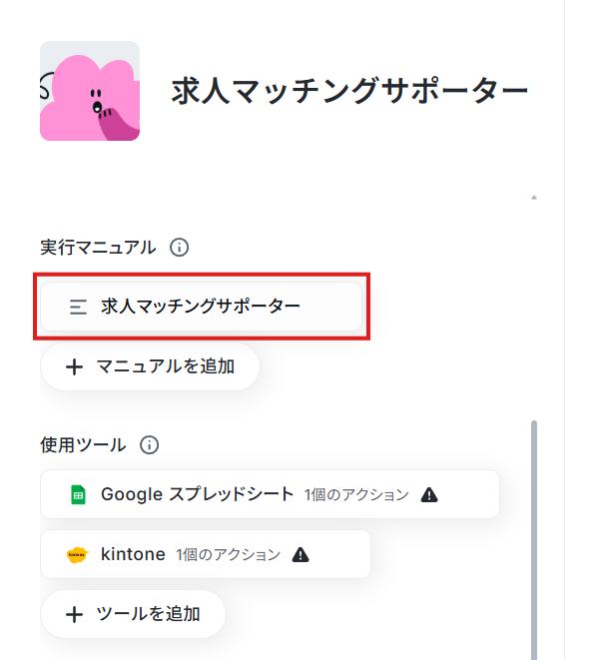Click the 求人マッチングサポーター page title

349,91
